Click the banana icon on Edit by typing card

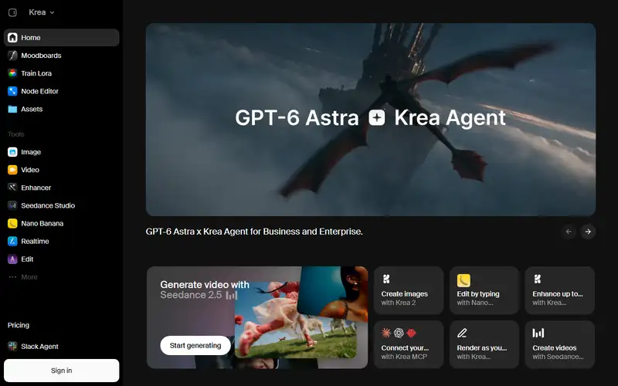pyautogui.click(x=463, y=280)
